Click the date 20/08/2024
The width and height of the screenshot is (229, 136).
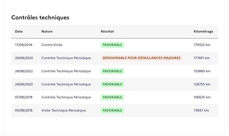[x=24, y=58]
